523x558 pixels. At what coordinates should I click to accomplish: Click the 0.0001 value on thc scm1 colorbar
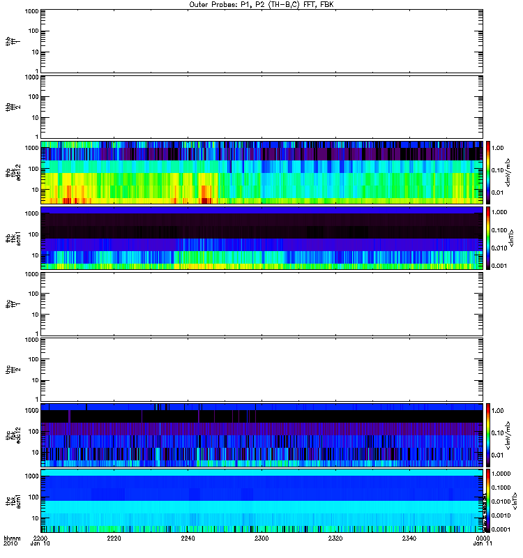[501, 529]
